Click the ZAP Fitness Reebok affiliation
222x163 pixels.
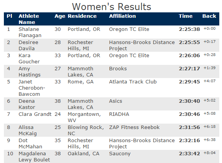pos(134,127)
